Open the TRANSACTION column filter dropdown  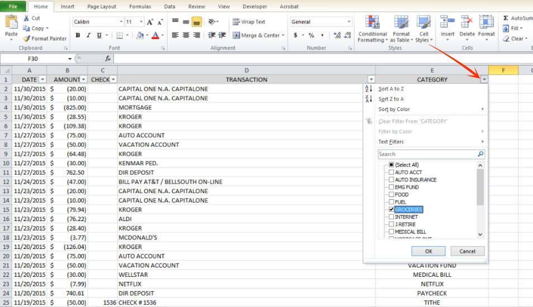371,79
